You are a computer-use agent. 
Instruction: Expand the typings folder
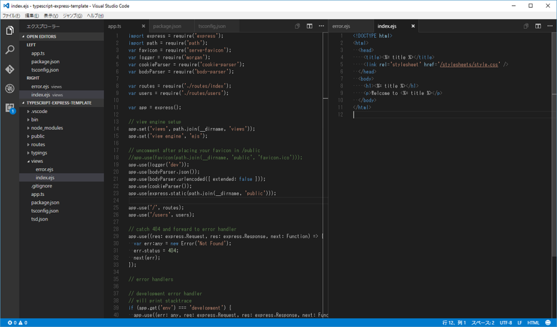(x=61, y=153)
